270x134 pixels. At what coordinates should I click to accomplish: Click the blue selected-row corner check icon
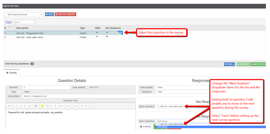[121, 32]
